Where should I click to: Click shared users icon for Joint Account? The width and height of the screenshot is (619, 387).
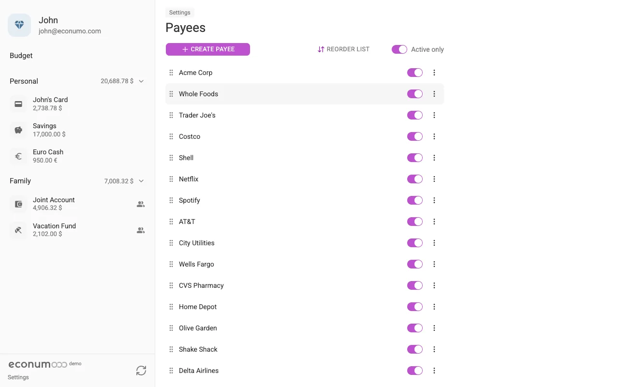point(141,204)
